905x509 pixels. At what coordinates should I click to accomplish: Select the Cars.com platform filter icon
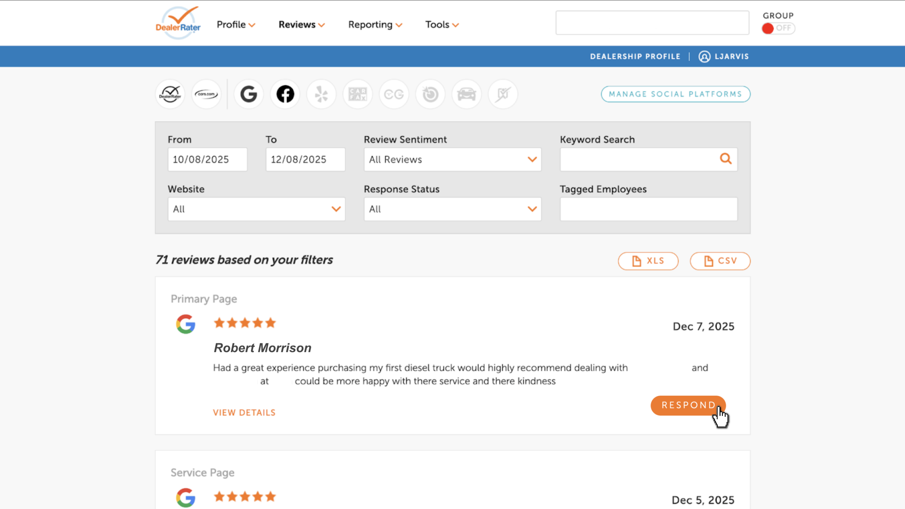point(206,94)
